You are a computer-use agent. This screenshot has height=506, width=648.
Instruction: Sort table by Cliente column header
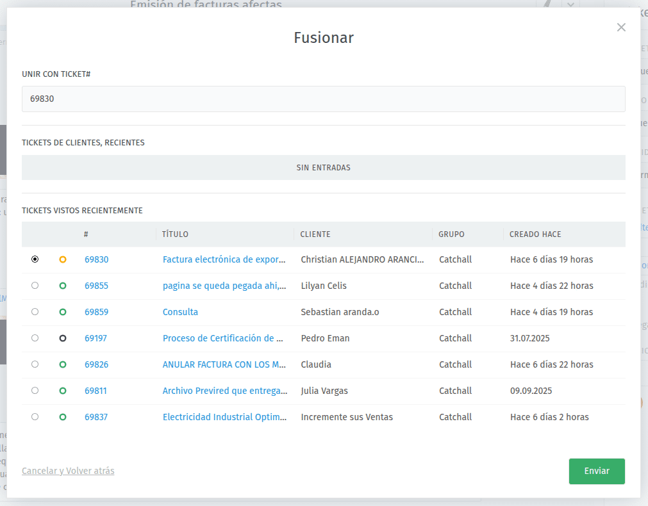(x=315, y=234)
